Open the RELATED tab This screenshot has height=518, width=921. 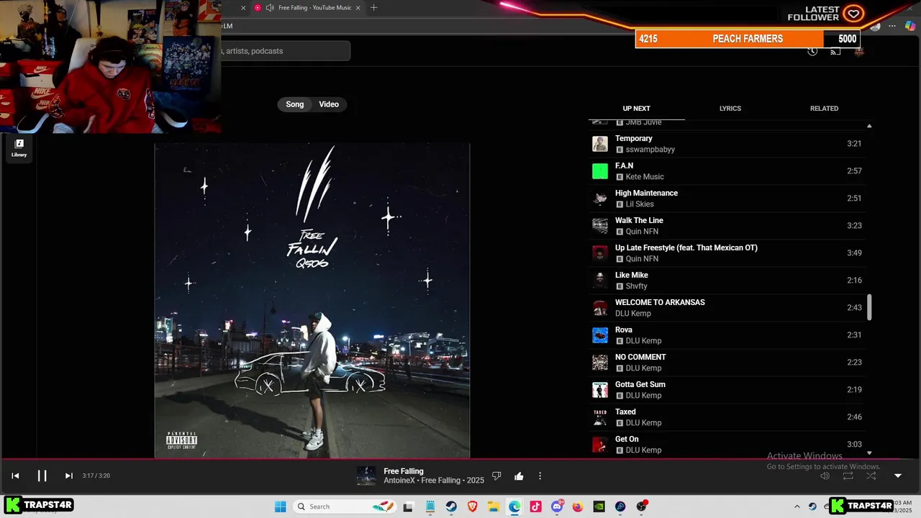click(824, 109)
